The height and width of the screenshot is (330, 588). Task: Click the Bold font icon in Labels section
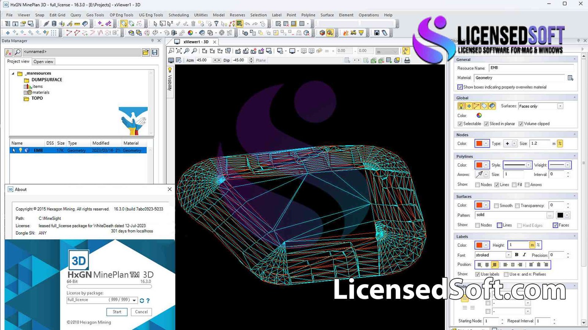coord(517,255)
